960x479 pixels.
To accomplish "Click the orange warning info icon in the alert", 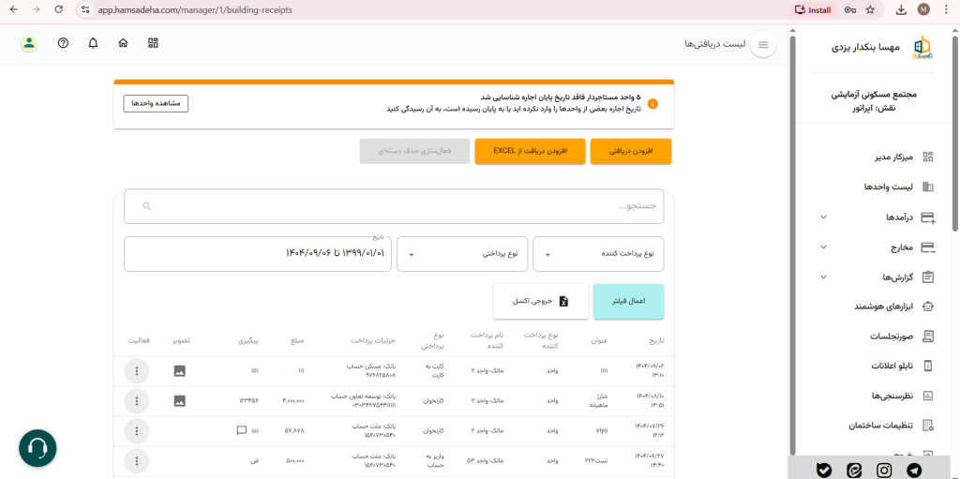I will [x=652, y=104].
